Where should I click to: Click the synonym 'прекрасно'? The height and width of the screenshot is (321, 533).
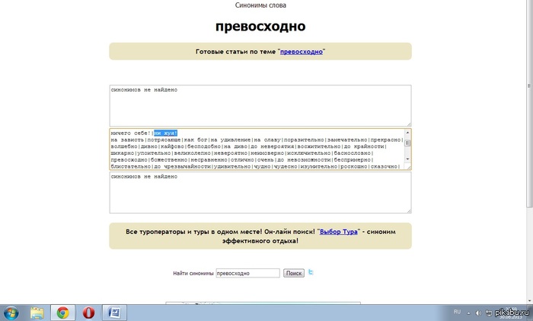[385, 140]
